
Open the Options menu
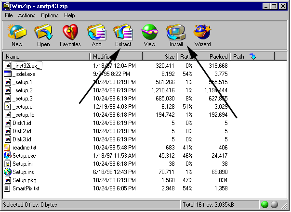(50, 15)
